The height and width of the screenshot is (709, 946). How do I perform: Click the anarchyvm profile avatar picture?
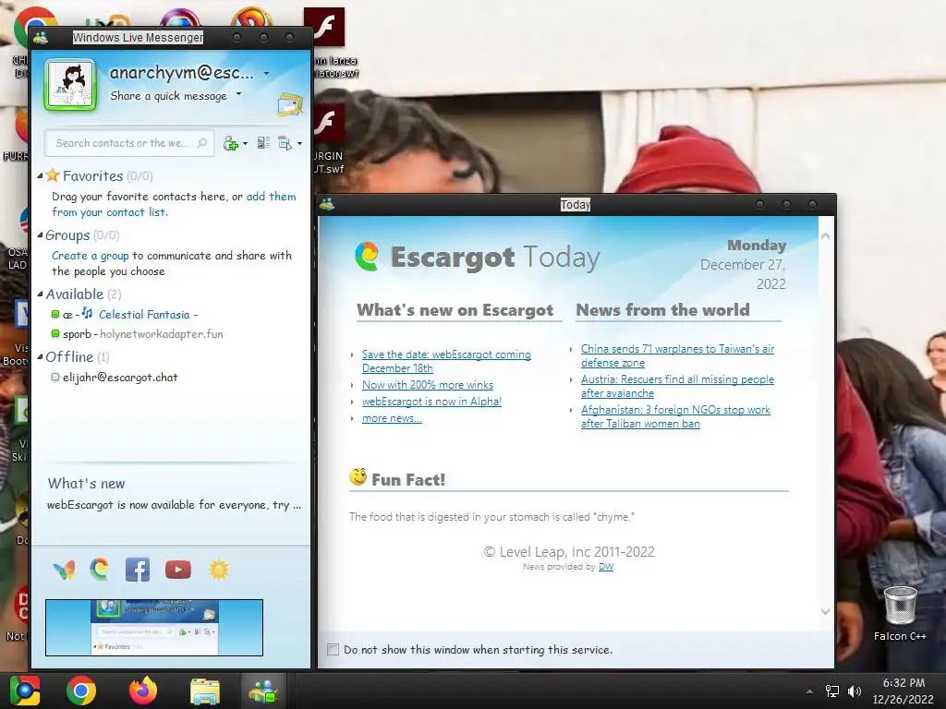70,84
